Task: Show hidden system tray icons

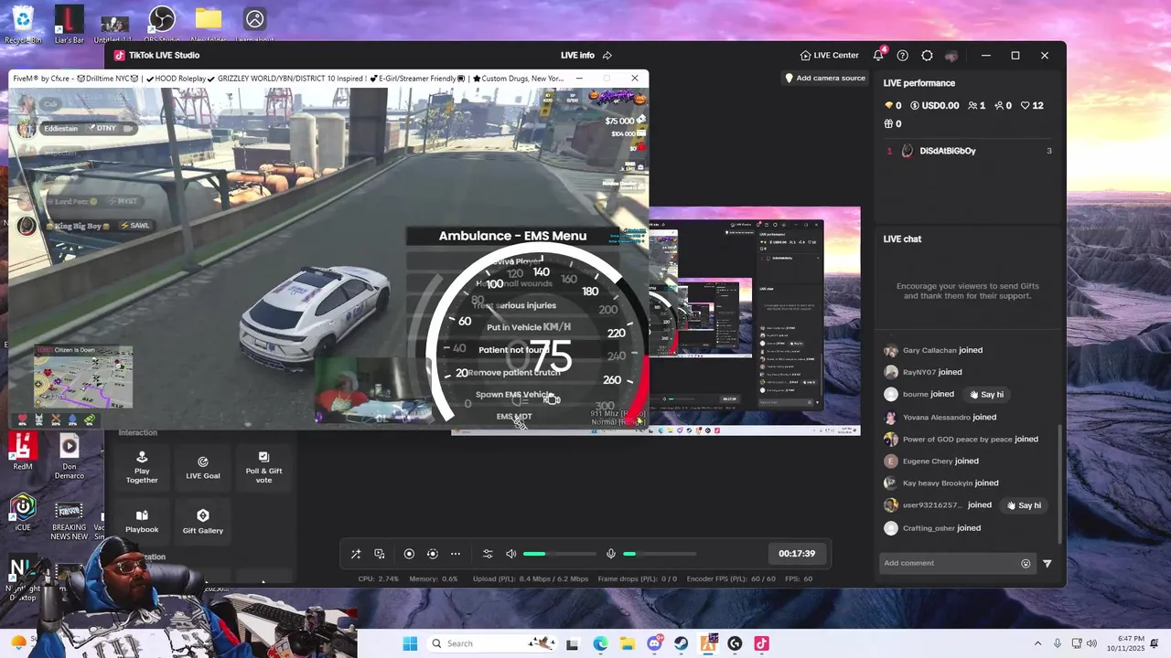Action: pos(1037,643)
